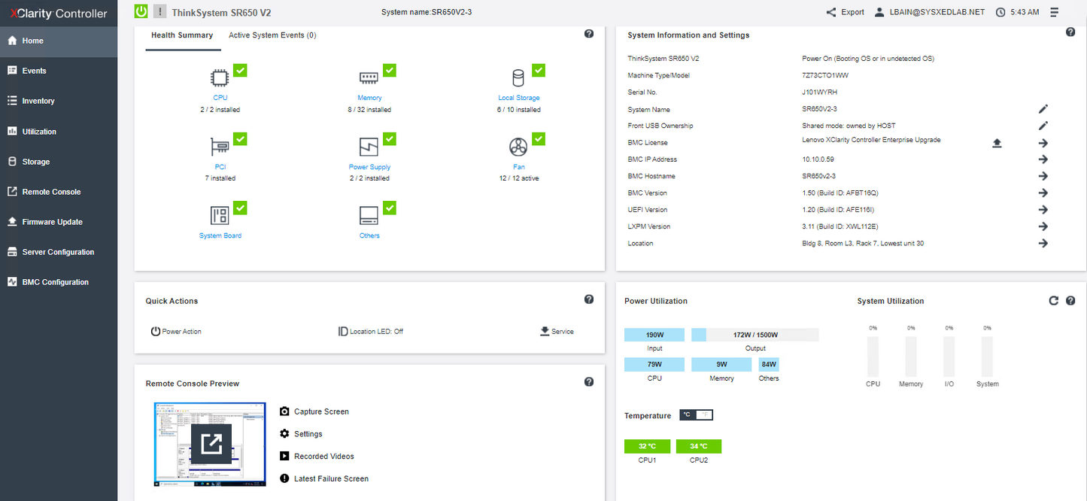The height and width of the screenshot is (501, 1087).
Task: Open the Power Action dropdown
Action: (177, 331)
